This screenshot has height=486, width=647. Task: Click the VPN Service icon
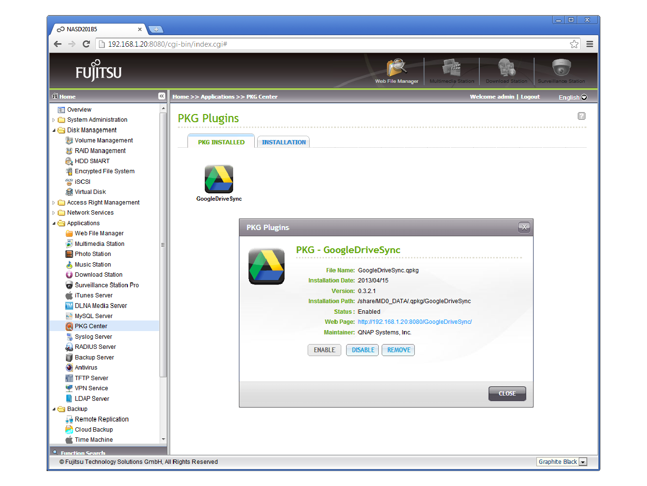[x=69, y=388]
